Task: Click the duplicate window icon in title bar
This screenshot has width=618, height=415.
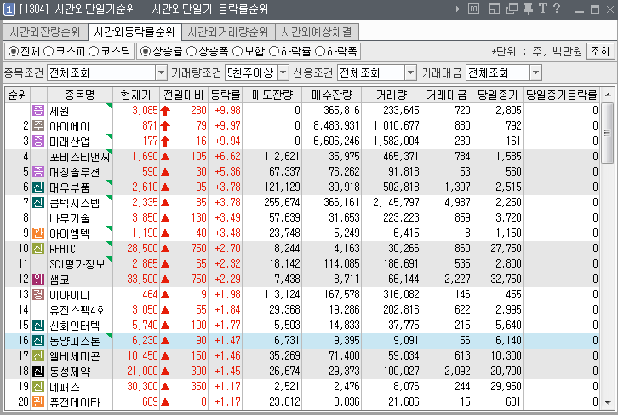Action: (x=512, y=9)
